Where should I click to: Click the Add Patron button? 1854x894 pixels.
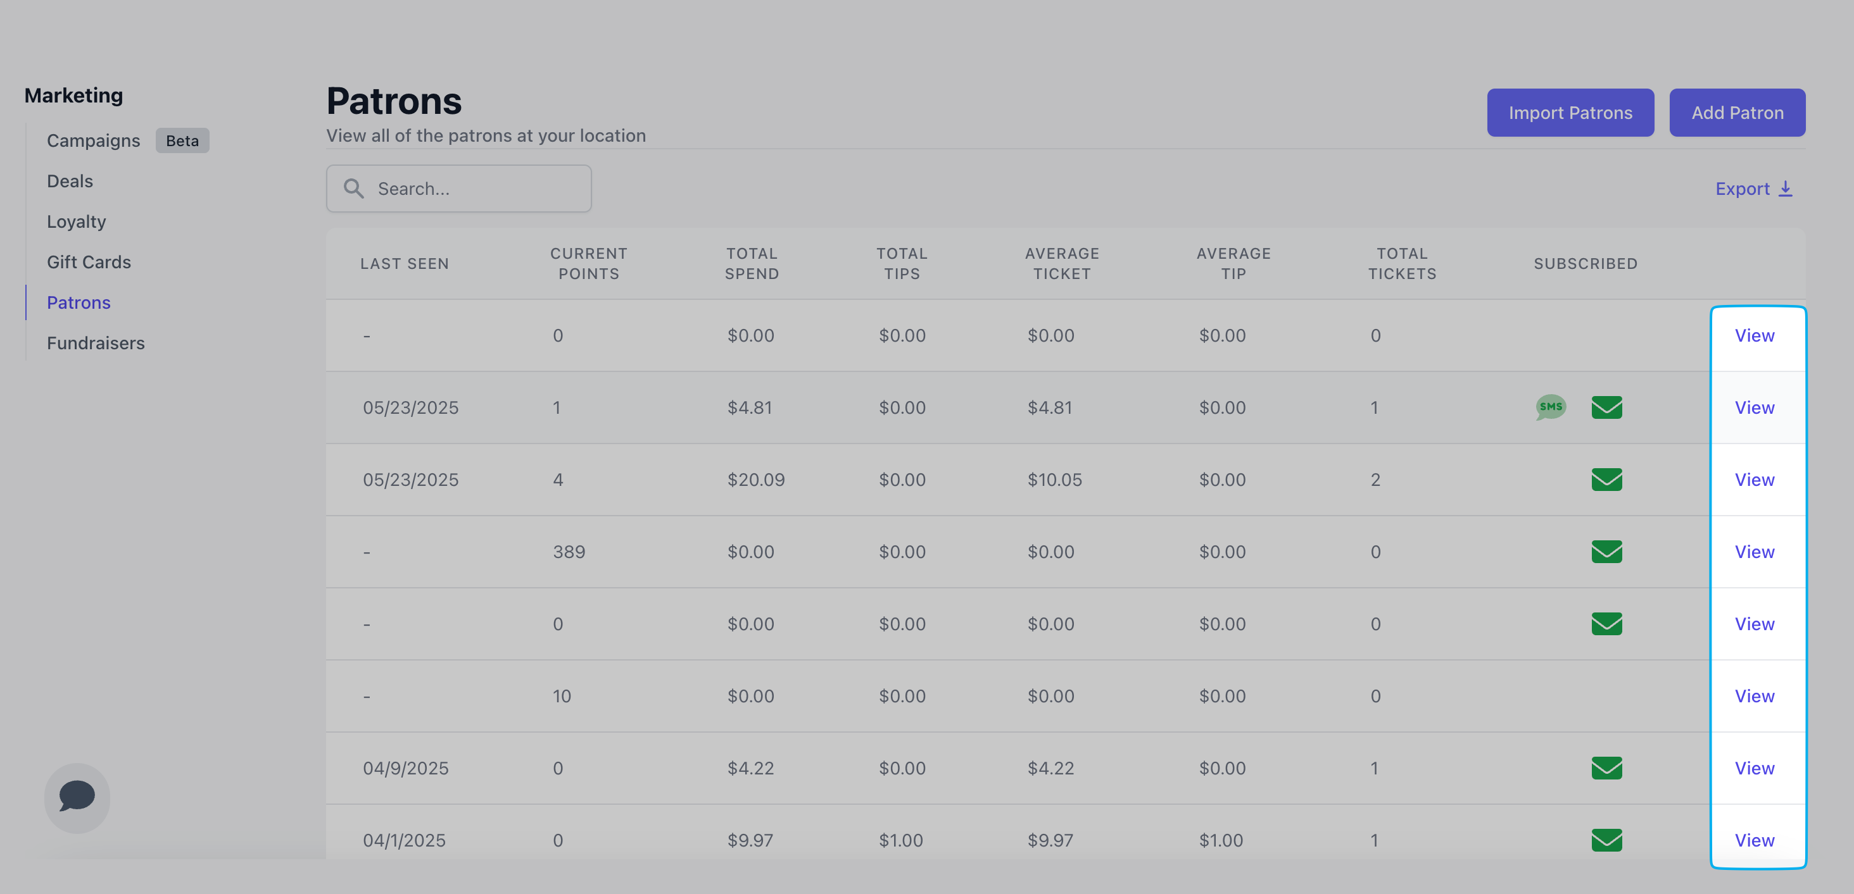(x=1737, y=113)
